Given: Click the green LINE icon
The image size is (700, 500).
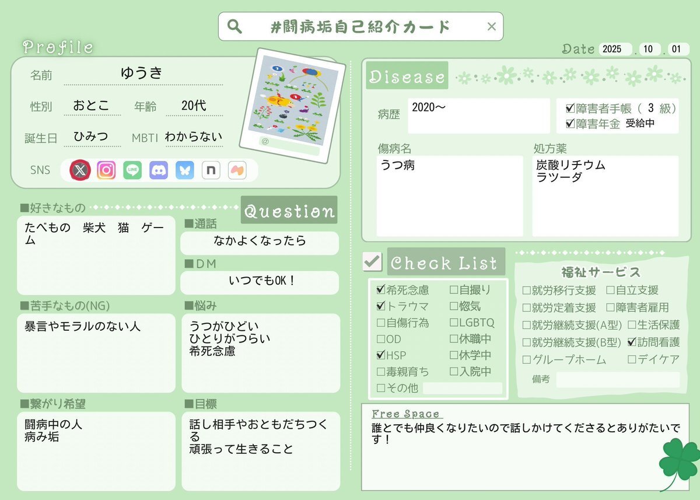Looking at the screenshot, I should [x=132, y=170].
